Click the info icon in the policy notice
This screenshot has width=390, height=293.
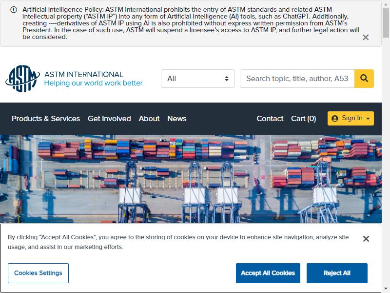pos(14,10)
